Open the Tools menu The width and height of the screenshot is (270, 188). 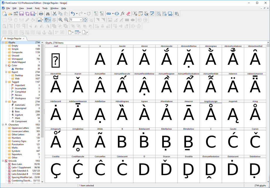click(x=45, y=8)
